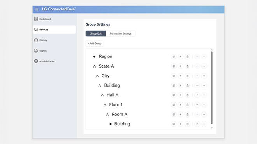Switch to the Permission Settings tab
The height and width of the screenshot is (144, 257).
pos(120,33)
